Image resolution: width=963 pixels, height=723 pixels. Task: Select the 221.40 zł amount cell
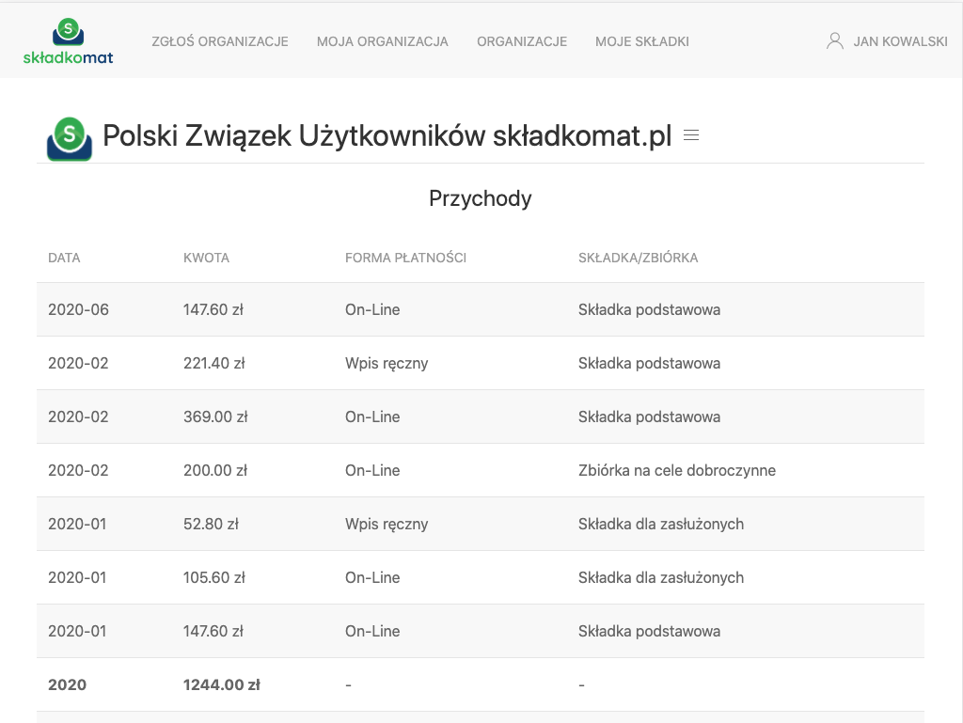213,363
